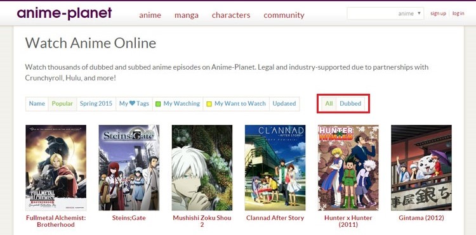
Task: Filter by Spring 2015
Action: click(96, 104)
